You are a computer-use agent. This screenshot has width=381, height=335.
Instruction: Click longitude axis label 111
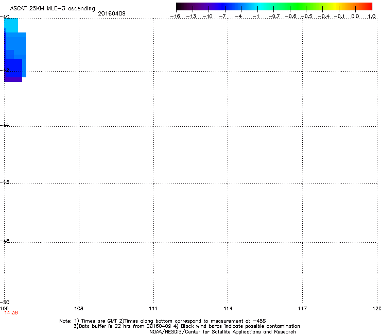click(x=153, y=309)
